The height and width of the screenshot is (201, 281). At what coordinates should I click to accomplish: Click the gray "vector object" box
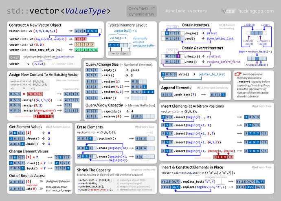[120, 53]
